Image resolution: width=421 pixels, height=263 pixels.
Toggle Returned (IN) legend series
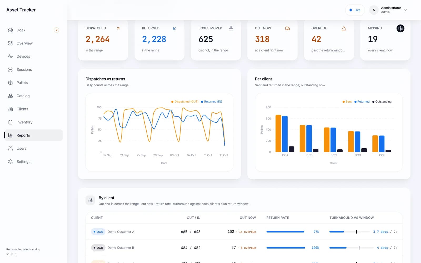point(212,102)
